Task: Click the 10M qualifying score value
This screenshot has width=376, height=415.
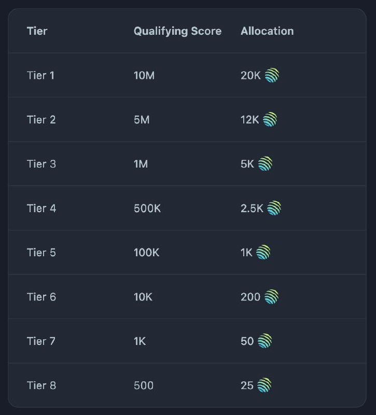Action: click(x=144, y=76)
